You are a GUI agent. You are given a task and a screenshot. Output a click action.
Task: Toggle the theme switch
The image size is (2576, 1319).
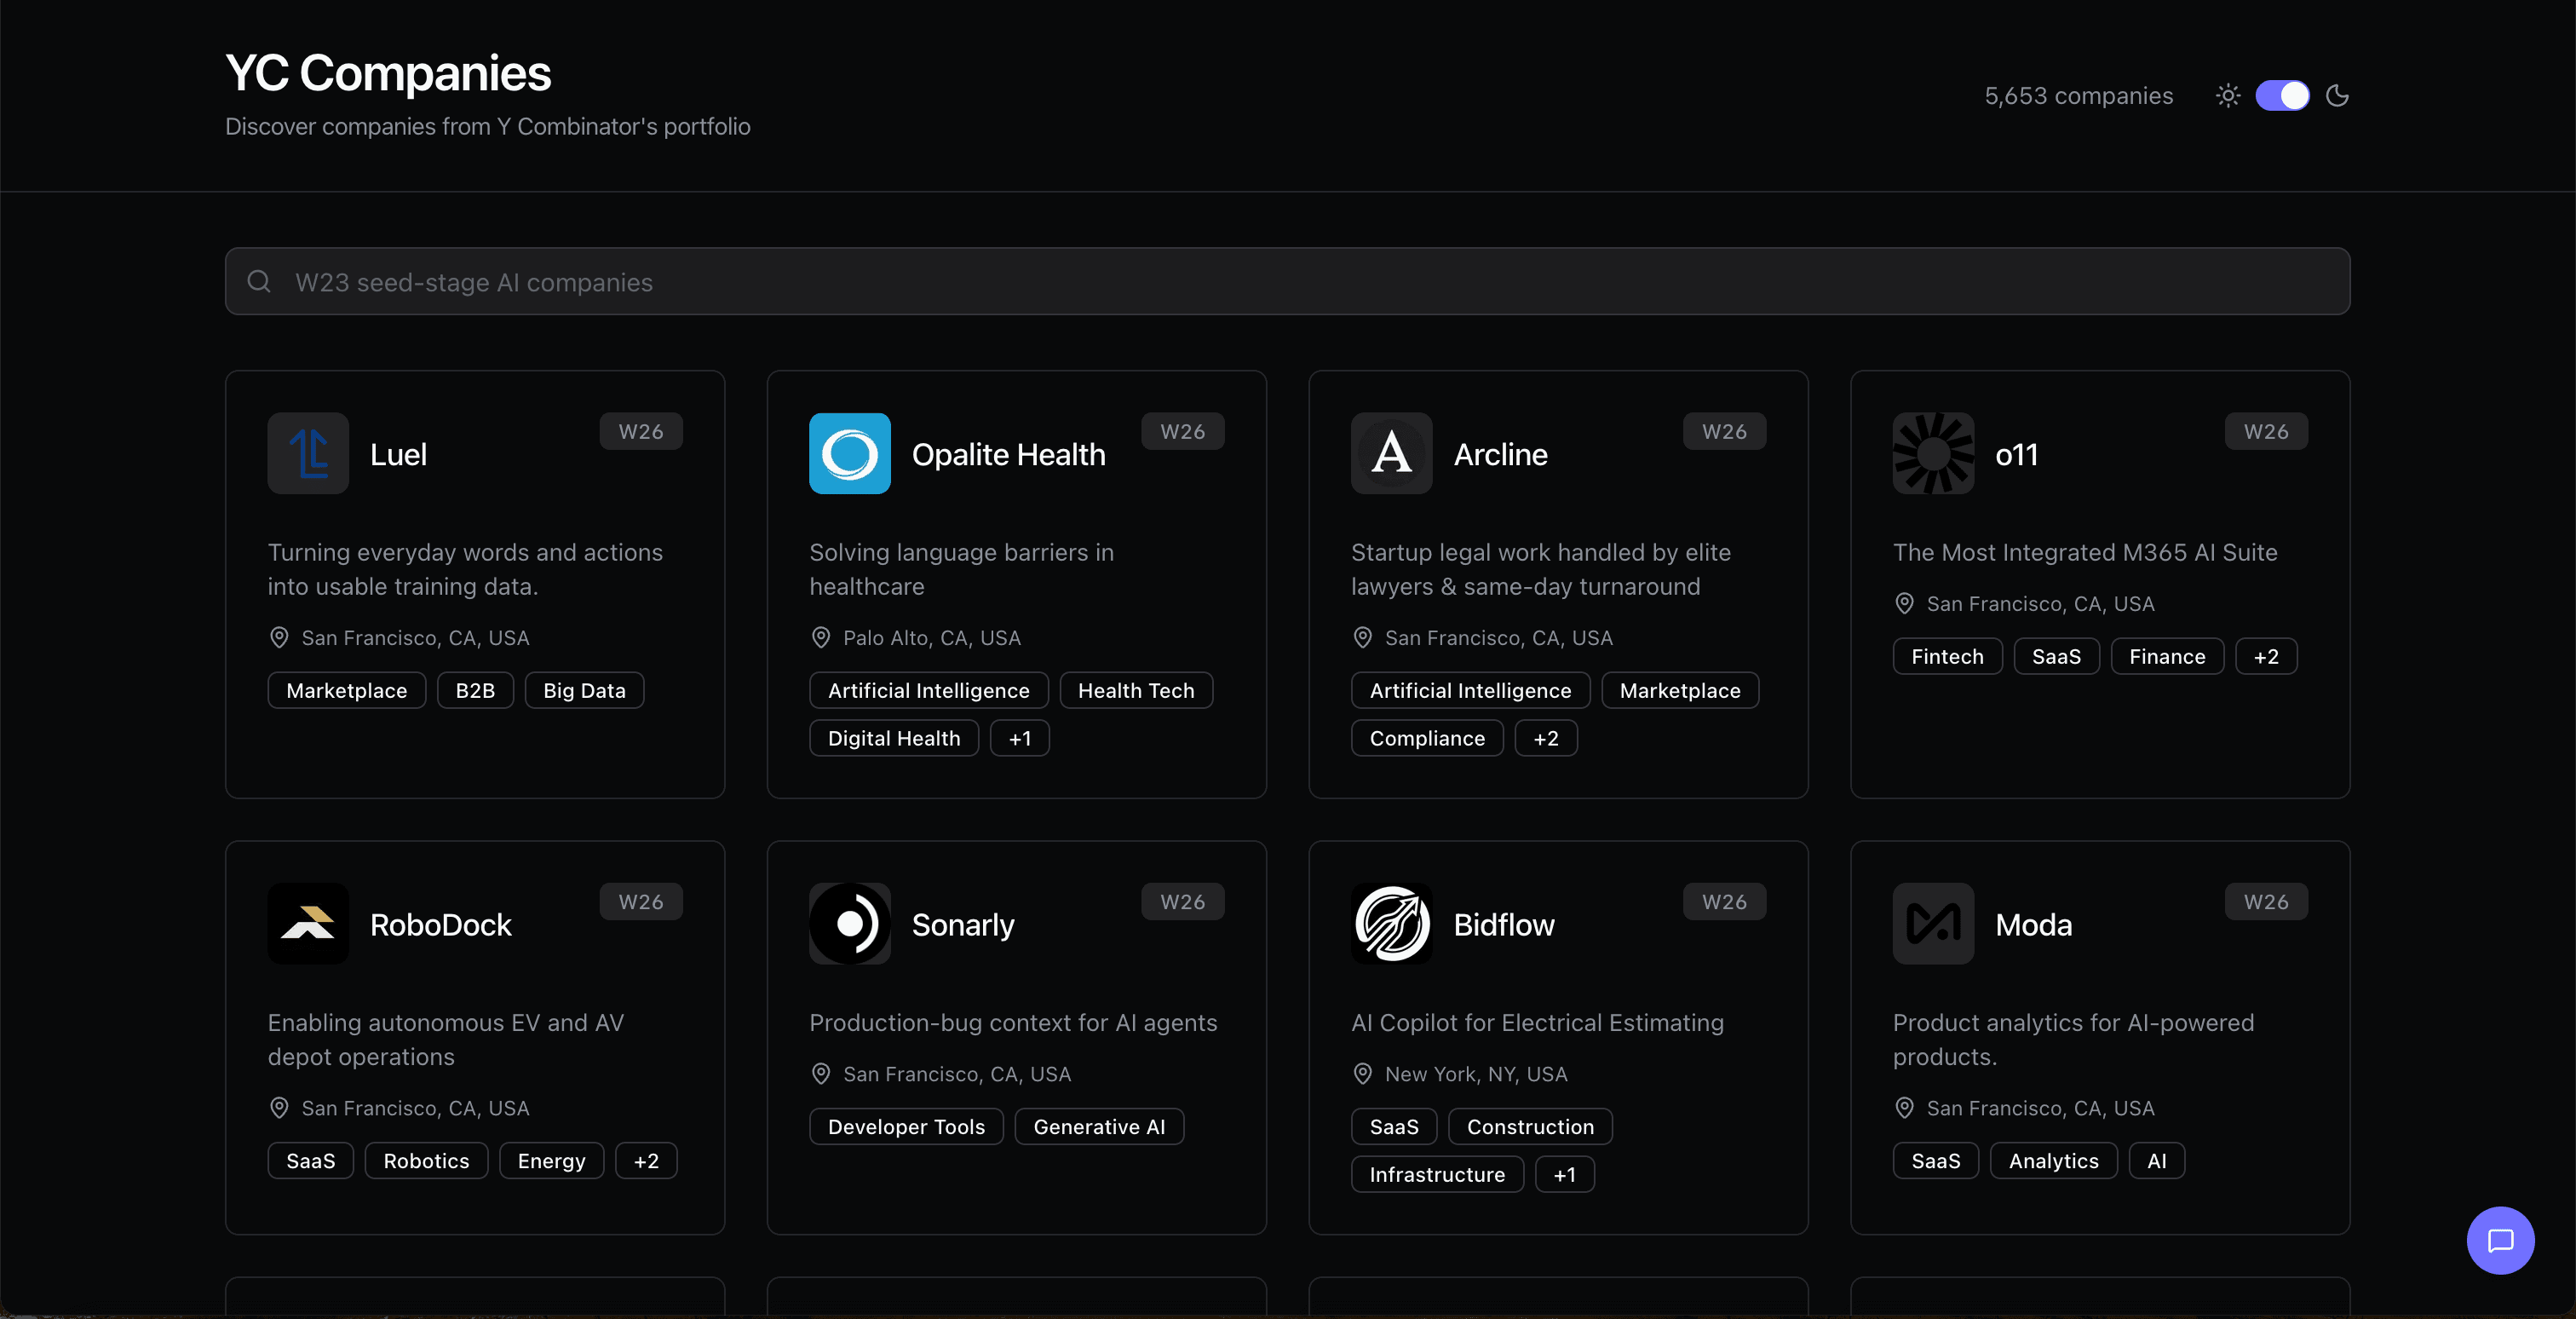2283,95
